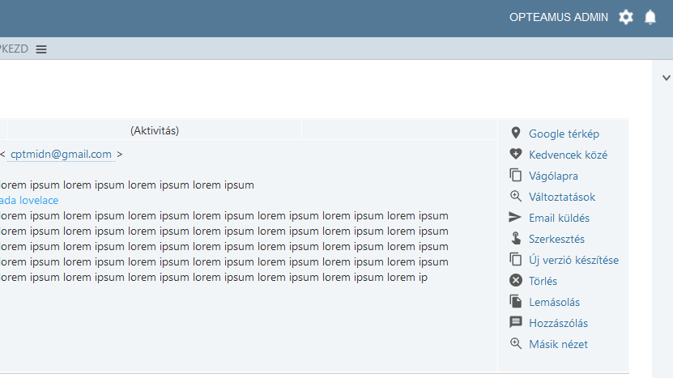Click the Email küldés paper plane icon
Viewport: 673px width, 378px height.
coord(515,218)
